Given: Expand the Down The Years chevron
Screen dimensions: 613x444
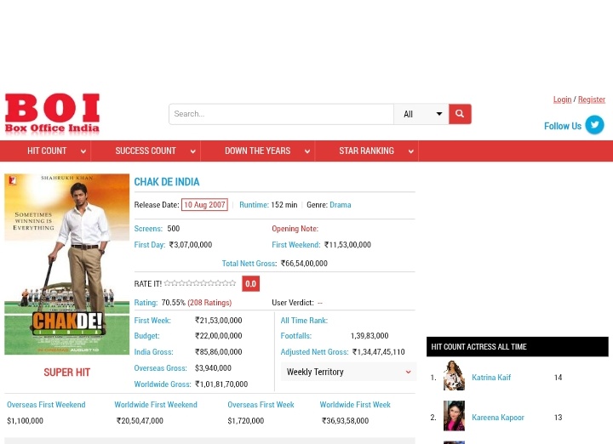Looking at the screenshot, I should point(307,151).
